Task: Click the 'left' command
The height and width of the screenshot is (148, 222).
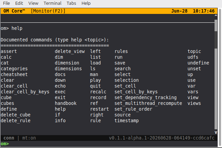Action: tap(95, 51)
